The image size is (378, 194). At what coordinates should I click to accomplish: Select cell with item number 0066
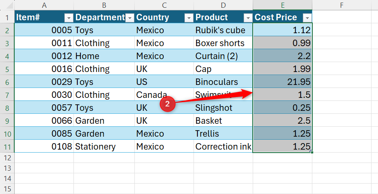[44, 121]
